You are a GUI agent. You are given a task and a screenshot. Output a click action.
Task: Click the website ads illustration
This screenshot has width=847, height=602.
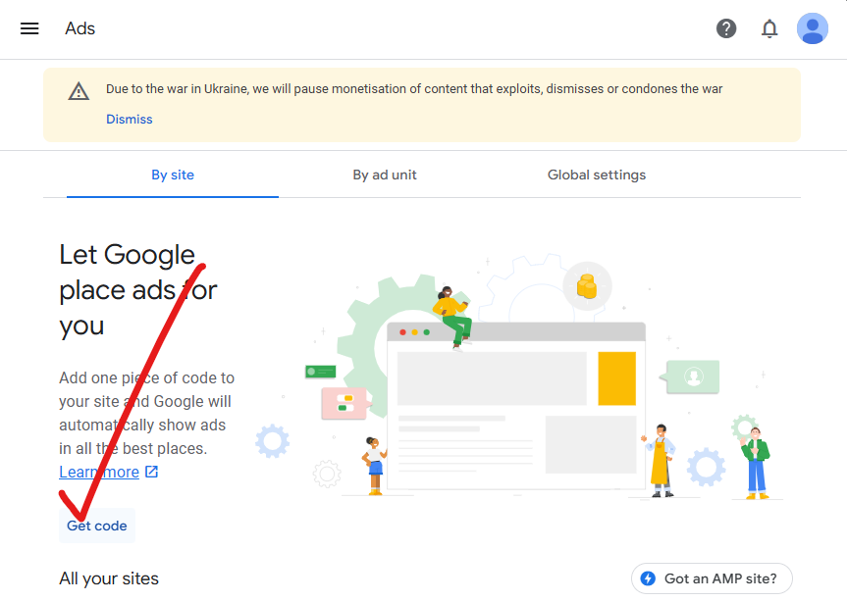coord(518,377)
